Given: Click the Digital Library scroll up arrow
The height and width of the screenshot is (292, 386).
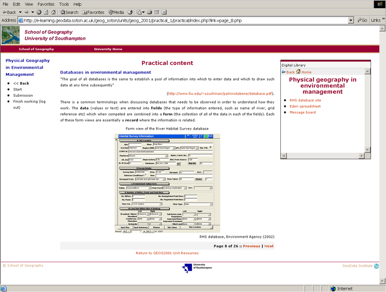Looking at the screenshot, I should click(367, 72).
